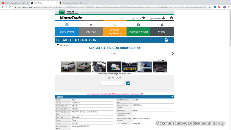This screenshot has height=130, width=231.
Task: Open the Awarded vehicles tab
Action: pyautogui.click(x=138, y=32)
